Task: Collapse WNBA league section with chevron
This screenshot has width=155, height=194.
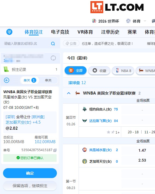Action: [x=69, y=93]
